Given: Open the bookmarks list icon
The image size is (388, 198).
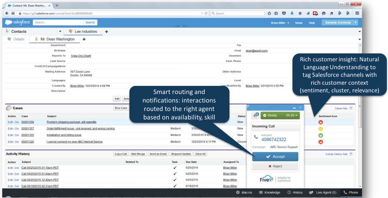Looking at the screenshot, I should tap(276, 13).
